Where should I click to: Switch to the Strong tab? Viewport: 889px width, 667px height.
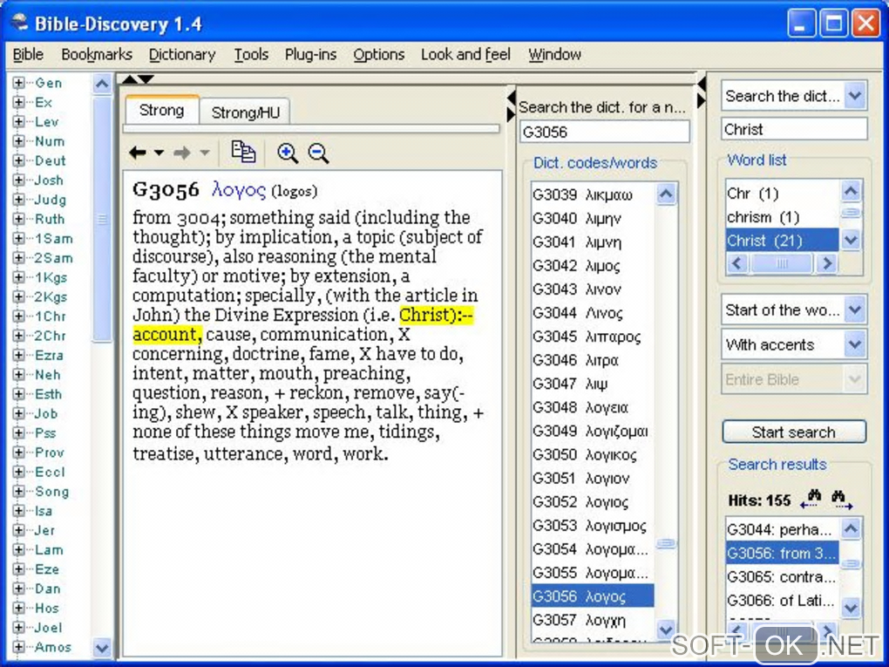(161, 110)
